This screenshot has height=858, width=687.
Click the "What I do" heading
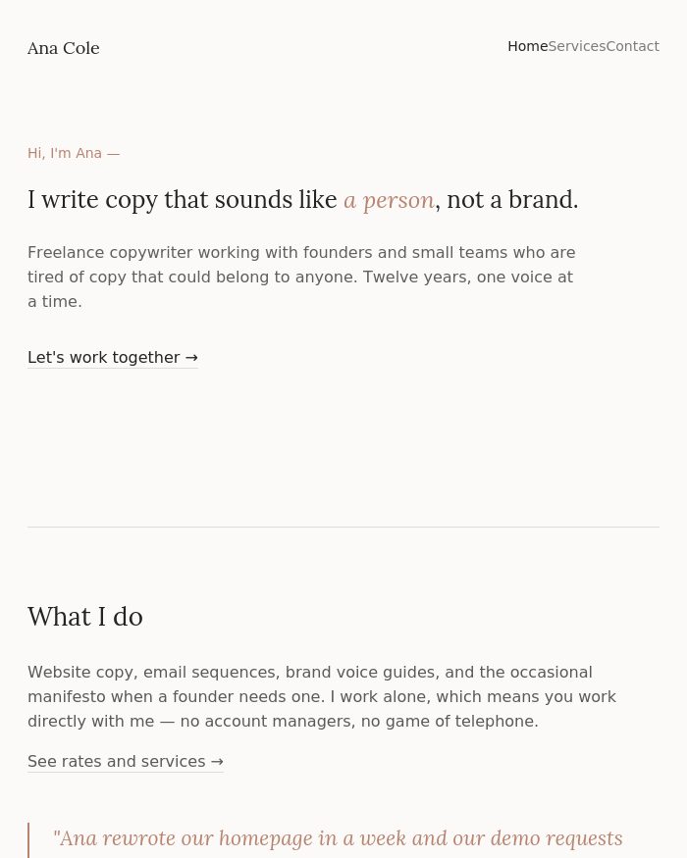pos(85,617)
